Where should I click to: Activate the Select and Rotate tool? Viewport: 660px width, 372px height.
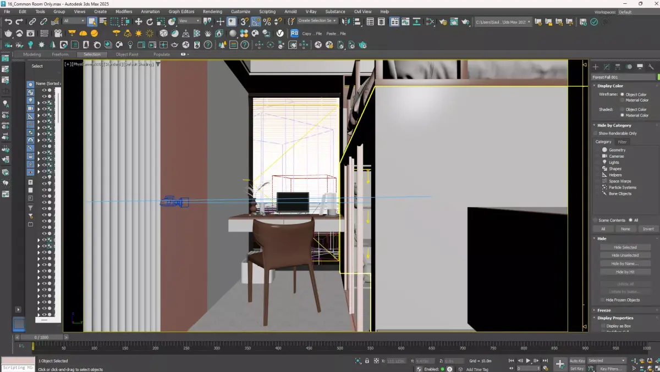pos(150,21)
